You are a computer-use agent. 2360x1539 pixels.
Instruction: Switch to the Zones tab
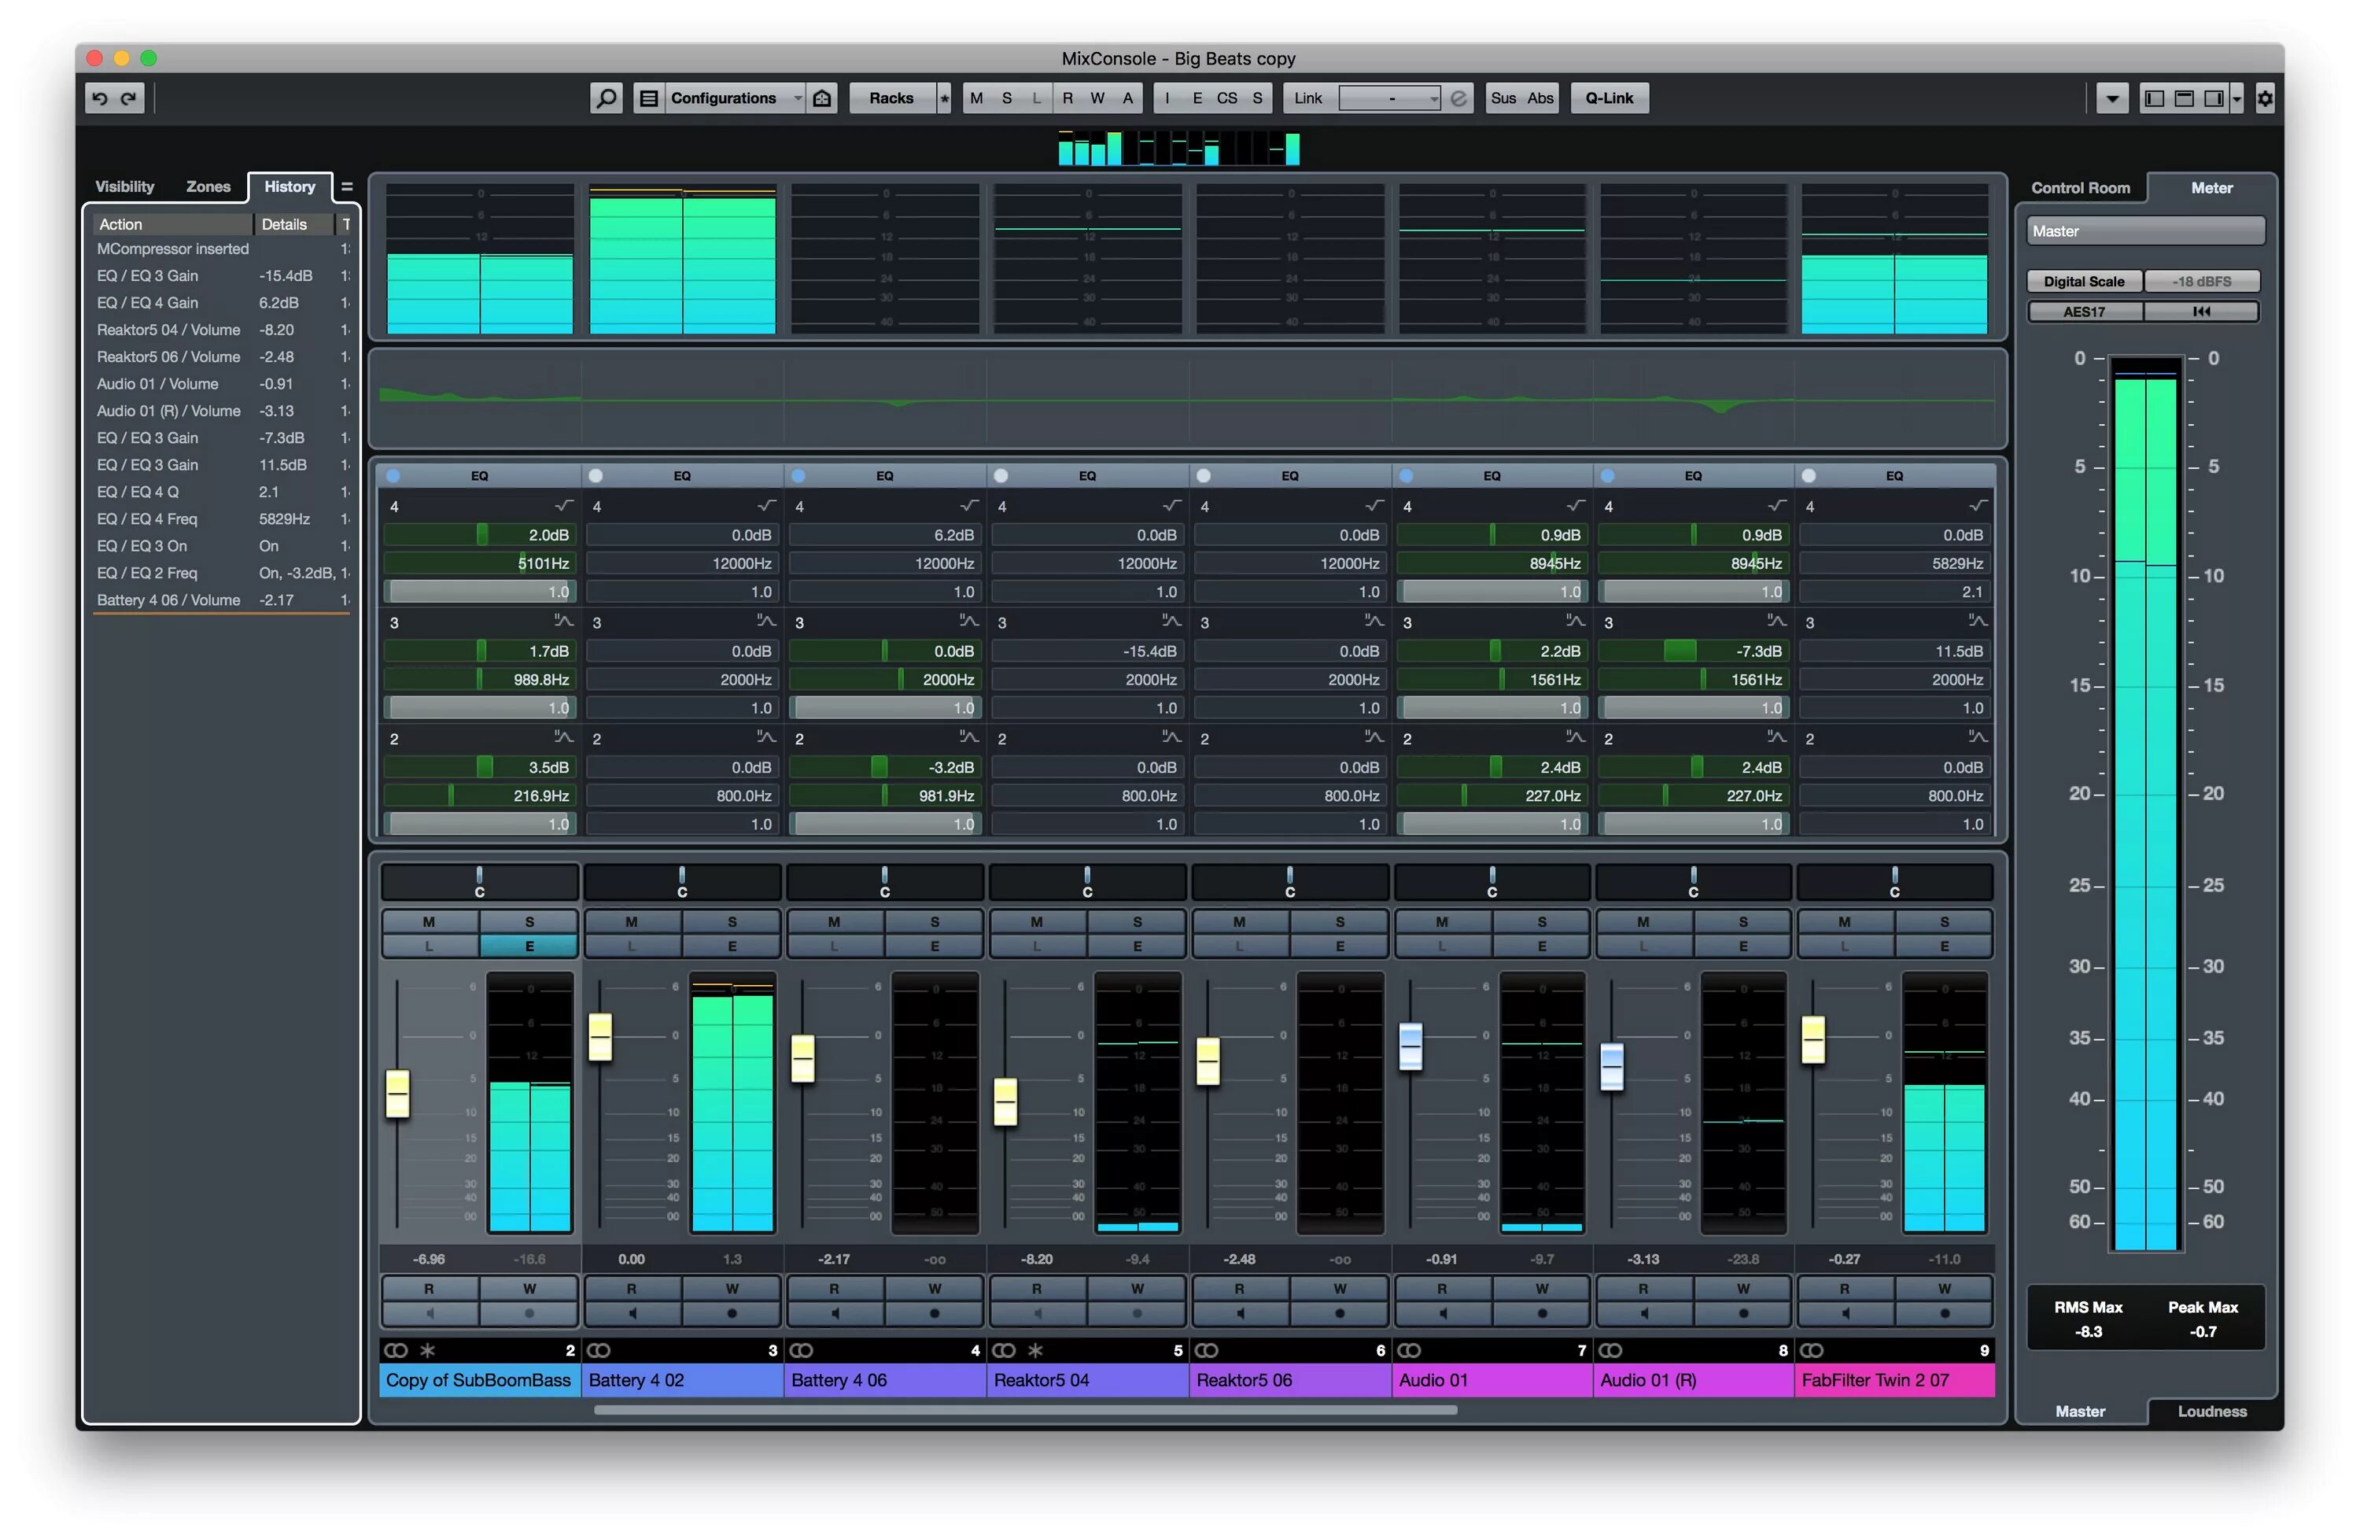pyautogui.click(x=208, y=186)
